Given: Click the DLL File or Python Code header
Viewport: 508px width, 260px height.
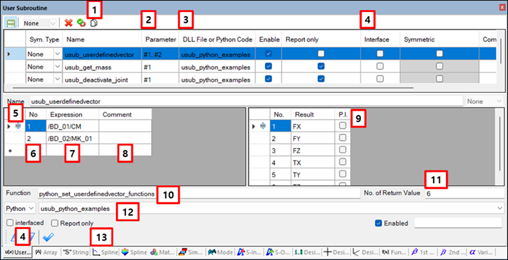Looking at the screenshot, I should coord(217,40).
